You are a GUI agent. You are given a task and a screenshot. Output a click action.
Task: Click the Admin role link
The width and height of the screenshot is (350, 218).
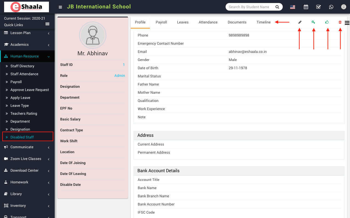pos(119,76)
